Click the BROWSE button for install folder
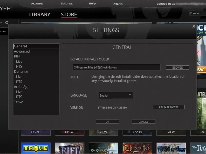The height and width of the screenshot is (154, 206). click(x=177, y=68)
